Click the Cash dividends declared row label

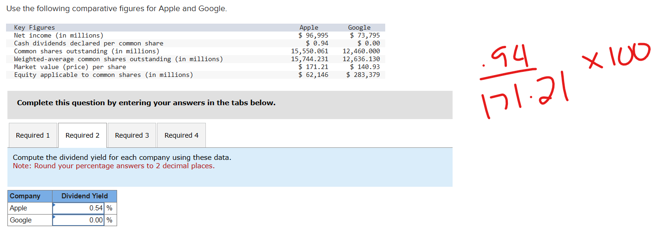tap(88, 43)
